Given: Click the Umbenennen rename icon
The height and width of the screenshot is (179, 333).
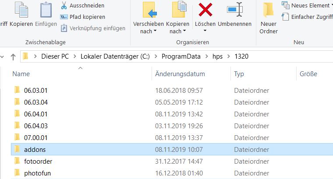Looking at the screenshot, I should 234,9.
